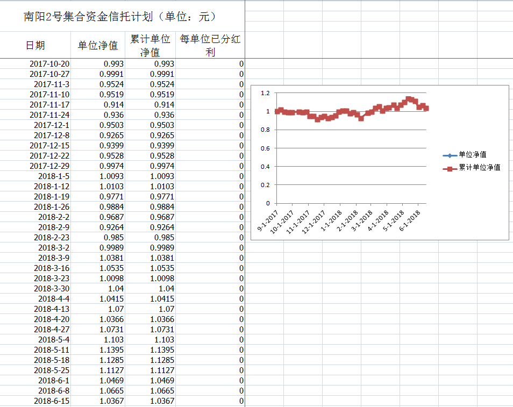The height and width of the screenshot is (407, 513).
Task: Click the date cell 2018-3-30
Action: (51, 289)
